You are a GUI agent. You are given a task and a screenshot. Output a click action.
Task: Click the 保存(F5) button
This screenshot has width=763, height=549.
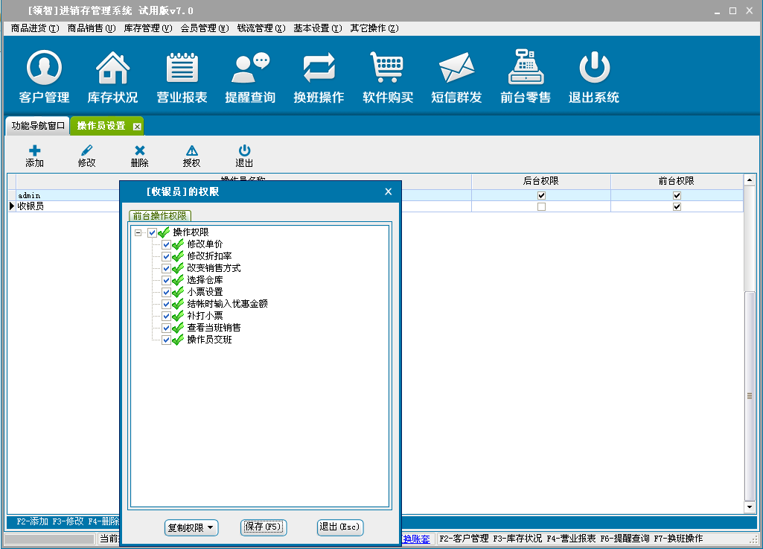(x=264, y=527)
